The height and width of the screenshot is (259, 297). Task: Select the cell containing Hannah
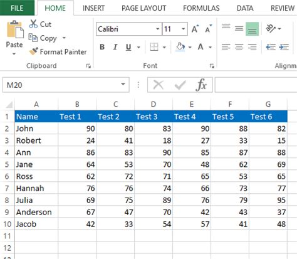(x=36, y=188)
